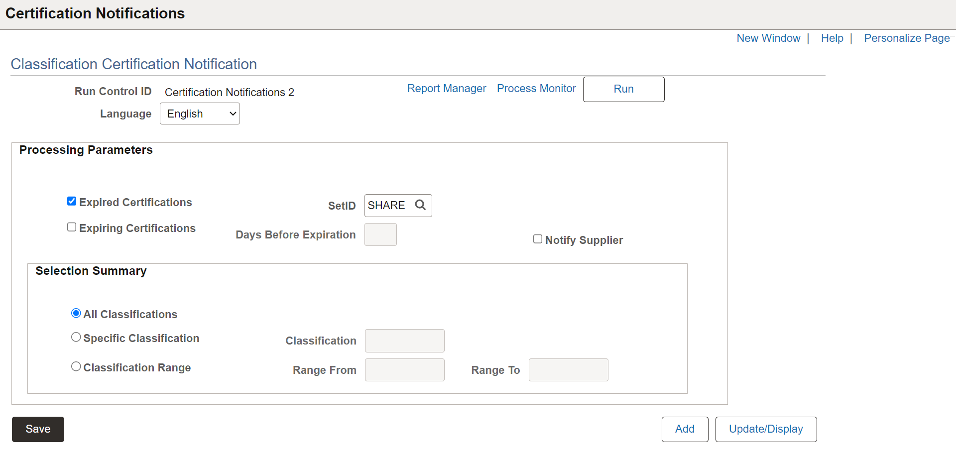Select the Classification Range radio button

click(76, 366)
